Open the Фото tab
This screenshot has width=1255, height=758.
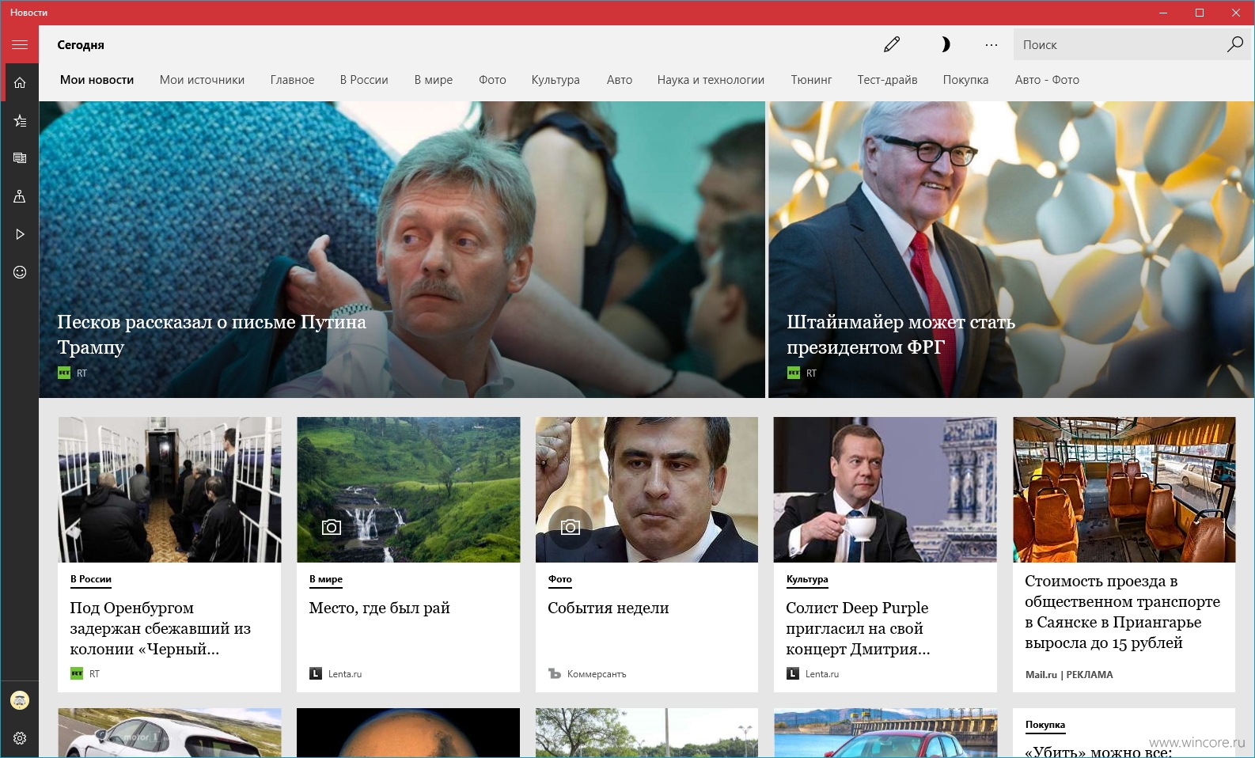click(492, 80)
